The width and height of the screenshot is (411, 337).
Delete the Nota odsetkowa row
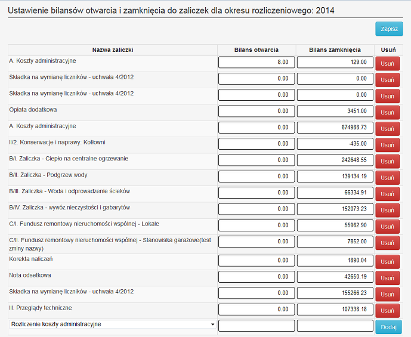(x=387, y=278)
